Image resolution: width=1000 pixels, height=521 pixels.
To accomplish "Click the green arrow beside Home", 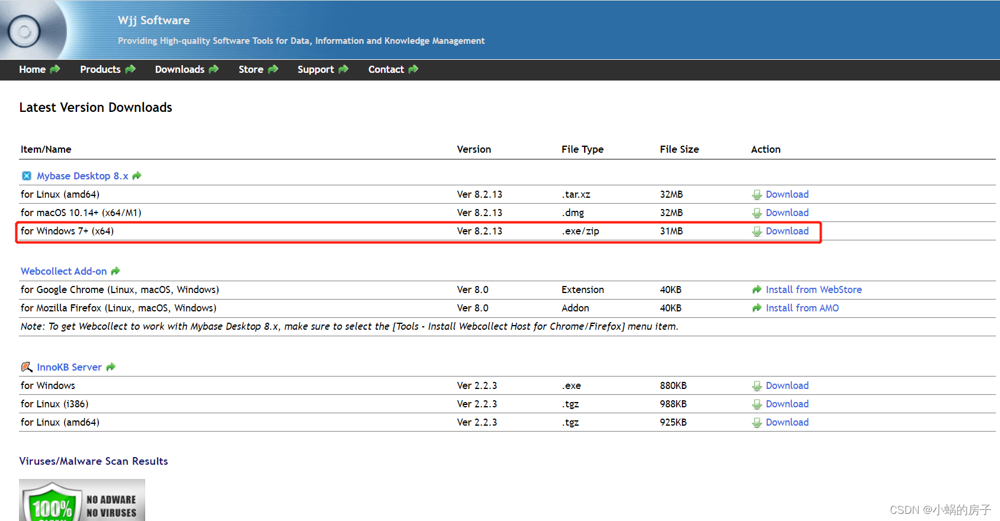I will (55, 69).
